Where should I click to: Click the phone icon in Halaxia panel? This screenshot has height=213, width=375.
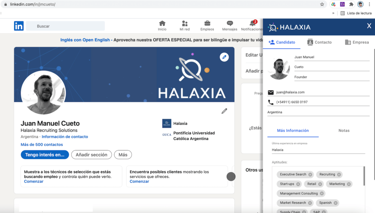pos(271,102)
